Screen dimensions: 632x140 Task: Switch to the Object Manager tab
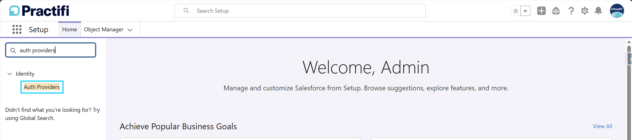(104, 29)
